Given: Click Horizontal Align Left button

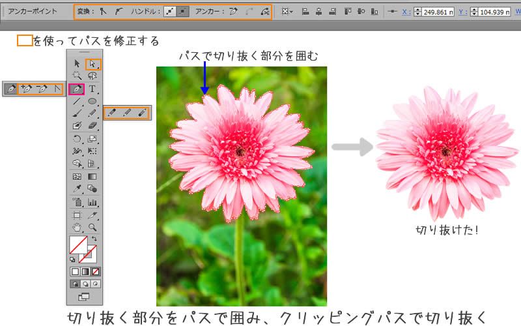Looking at the screenshot, I should pos(305,12).
